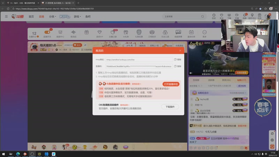The height and width of the screenshot is (157, 279).
Task: Switch to 贵宾(986) tab
Action: [226, 80]
